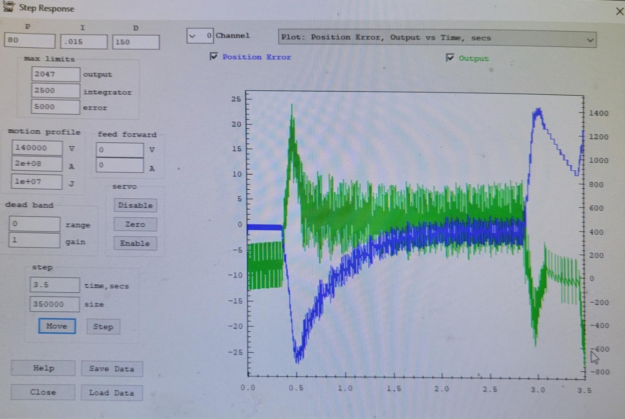Select the P gain input field
Image resolution: width=625 pixels, height=419 pixels.
tap(29, 40)
